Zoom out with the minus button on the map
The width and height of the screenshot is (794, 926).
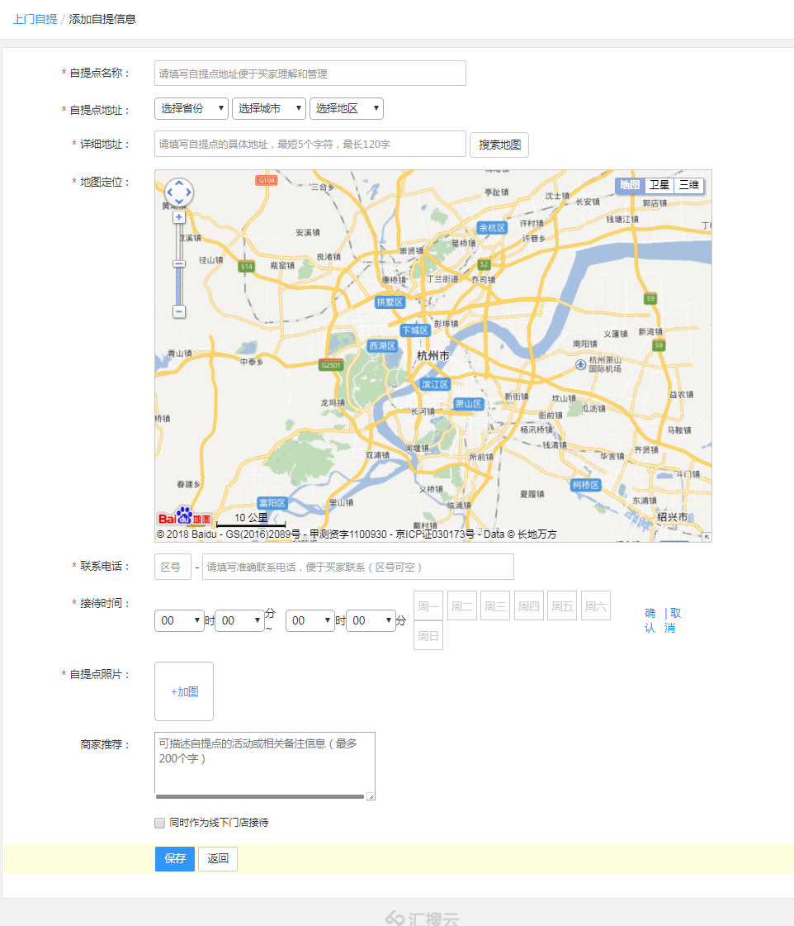pyautogui.click(x=179, y=311)
